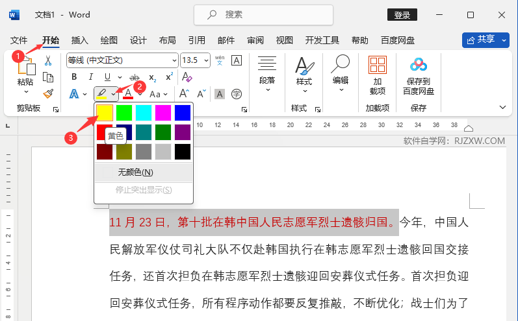Click the Text Effects blue A icon
Viewport: 518px width, 321px height.
[x=74, y=94]
